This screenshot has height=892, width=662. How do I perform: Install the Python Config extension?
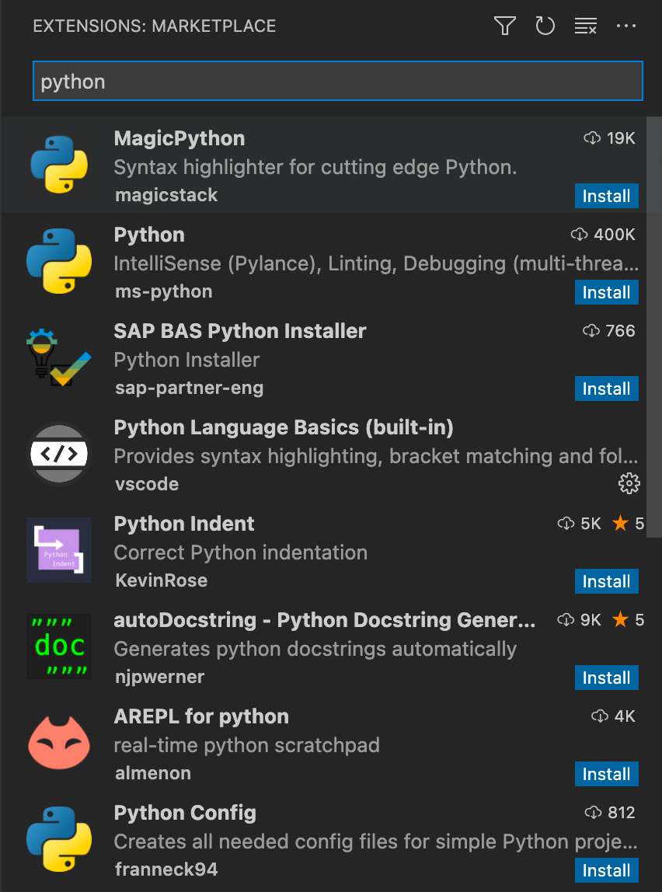(x=606, y=870)
